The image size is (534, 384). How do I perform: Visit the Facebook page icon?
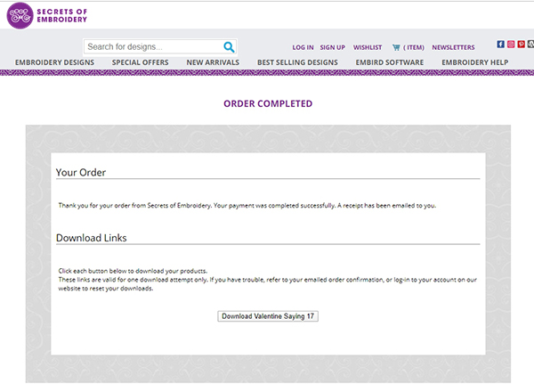500,45
